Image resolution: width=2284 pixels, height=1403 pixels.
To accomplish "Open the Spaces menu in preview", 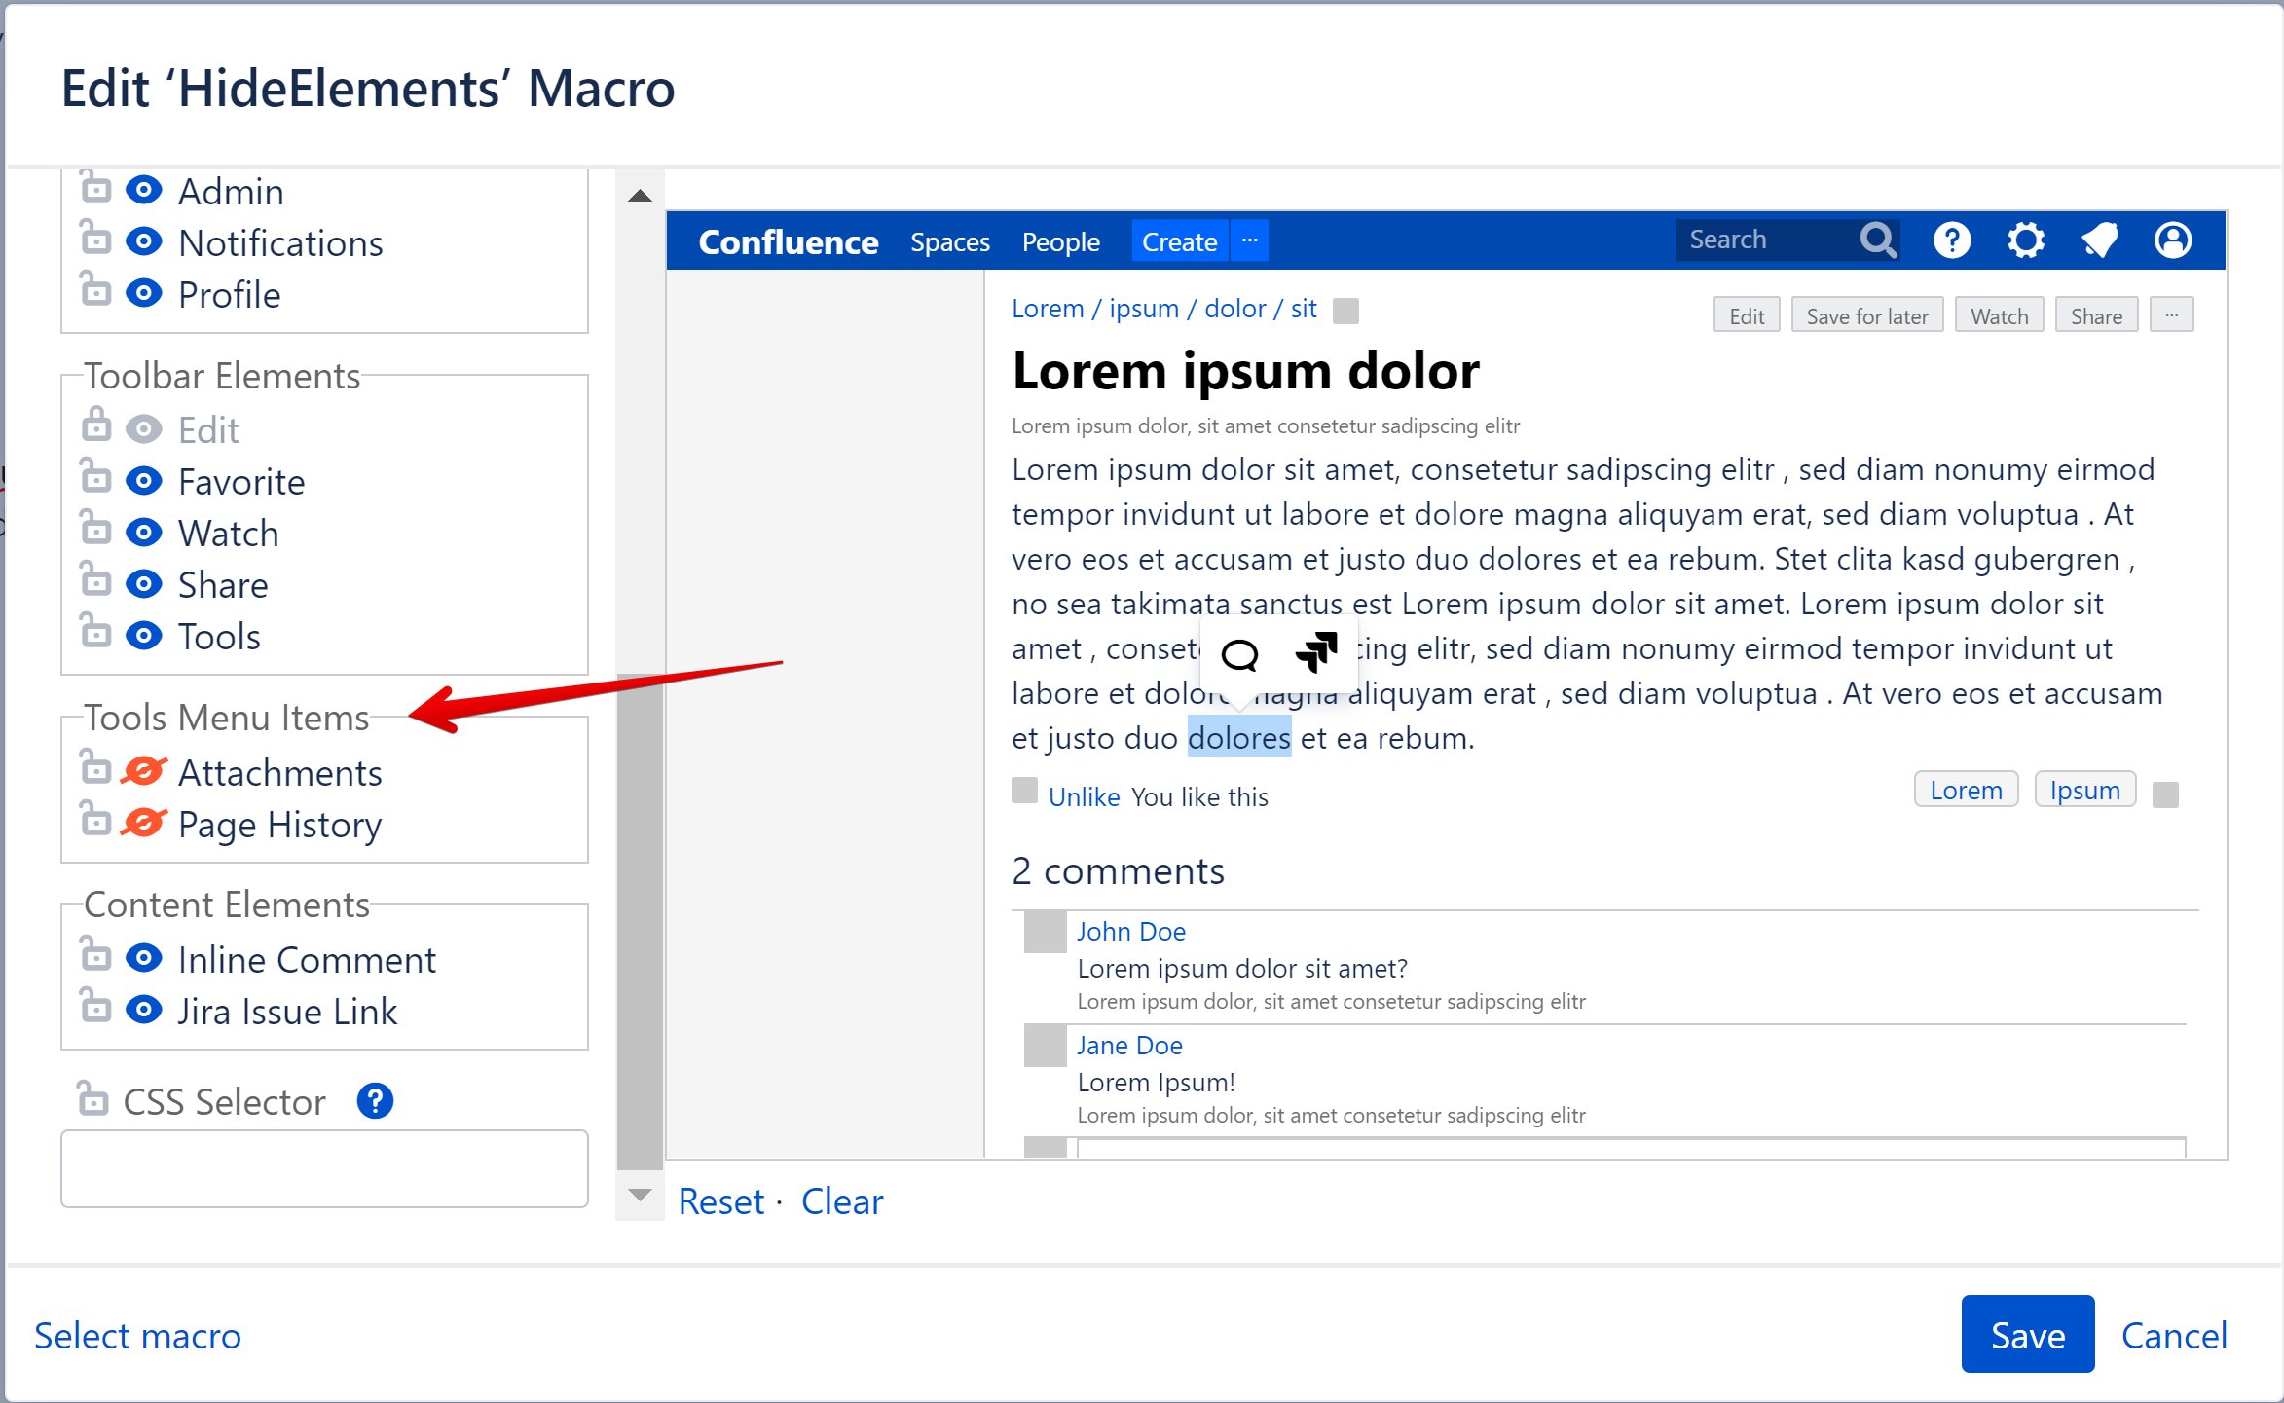I will coord(949,241).
